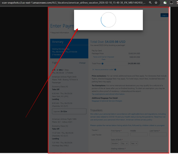Click the zoom magnifier icon in address bar
The image size is (178, 154).
click(x=150, y=3)
